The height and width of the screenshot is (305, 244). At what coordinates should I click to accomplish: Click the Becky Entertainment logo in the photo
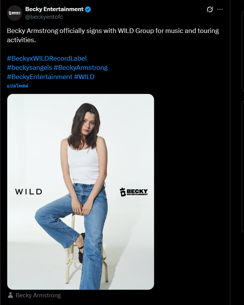click(x=134, y=192)
